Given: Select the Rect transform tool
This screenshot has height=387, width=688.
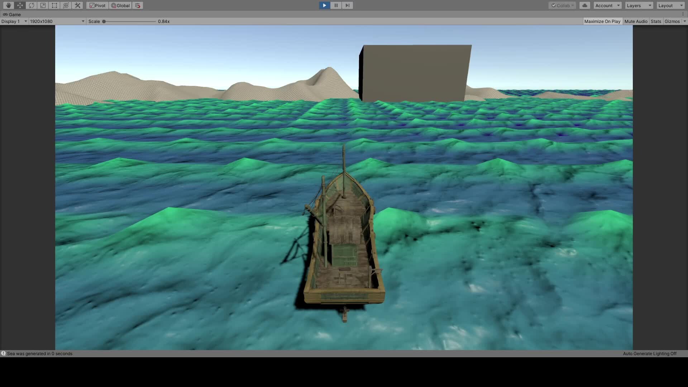Looking at the screenshot, I should (x=54, y=5).
